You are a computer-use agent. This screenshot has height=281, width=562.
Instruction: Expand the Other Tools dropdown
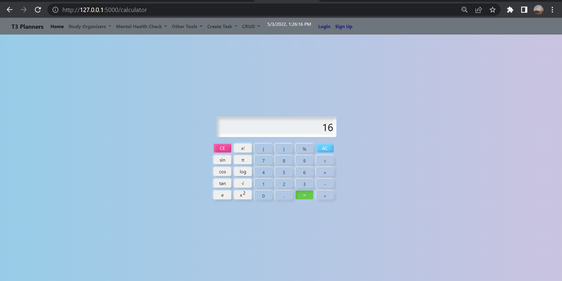pyautogui.click(x=185, y=26)
